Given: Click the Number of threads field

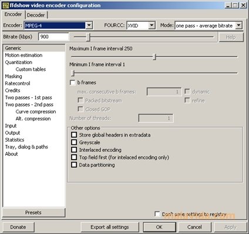Looking at the screenshot, I should point(156,118).
